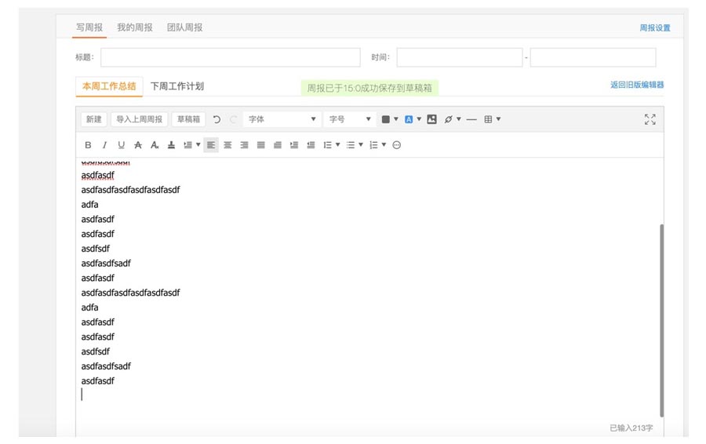Center align the text
The height and width of the screenshot is (444, 706).
pyautogui.click(x=227, y=145)
